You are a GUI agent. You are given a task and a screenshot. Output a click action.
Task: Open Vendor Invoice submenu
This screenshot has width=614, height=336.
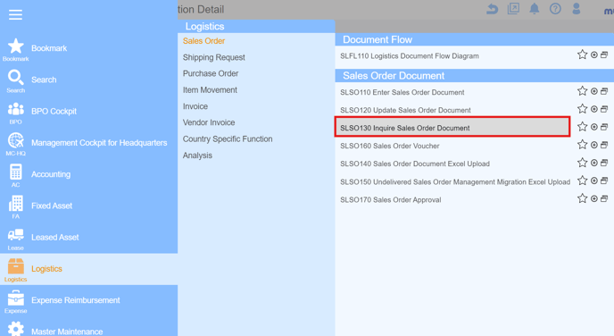point(209,122)
